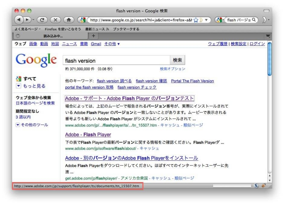Open キャッシュ link for tn_15507.htm result
284x205 pixels.
click(x=170, y=125)
